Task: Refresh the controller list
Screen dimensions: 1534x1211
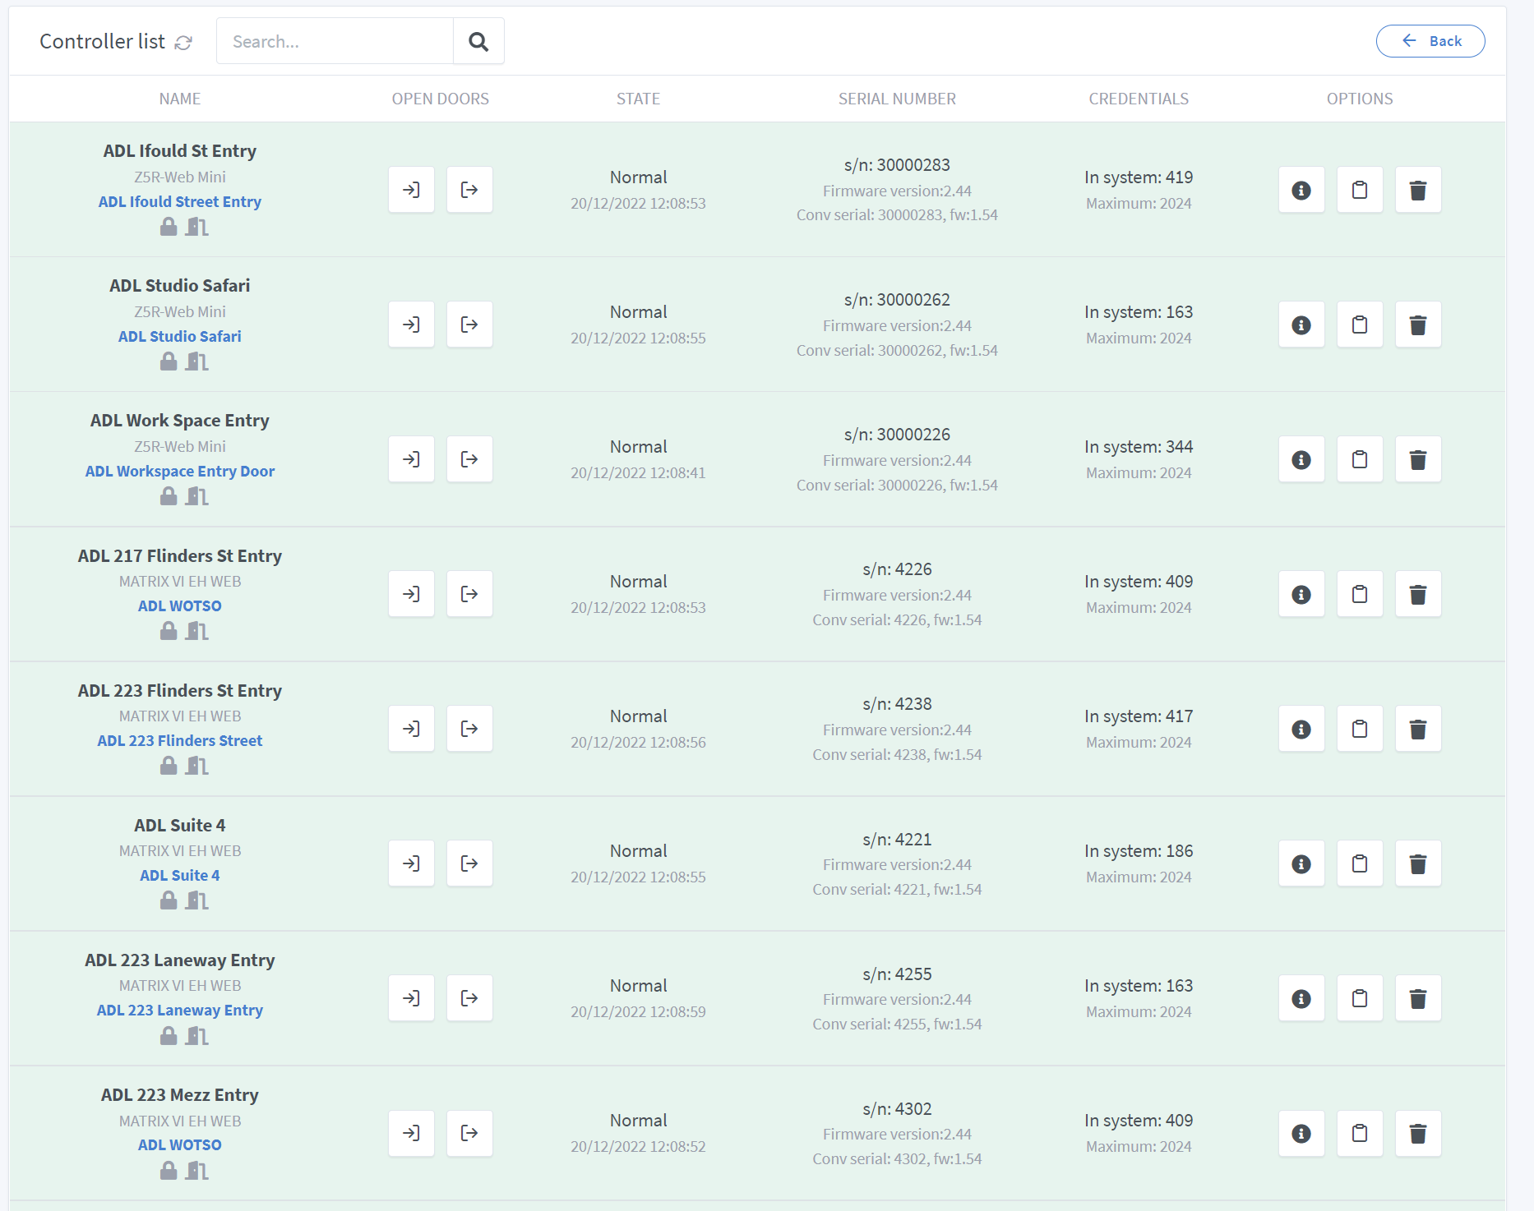Action: click(x=183, y=43)
